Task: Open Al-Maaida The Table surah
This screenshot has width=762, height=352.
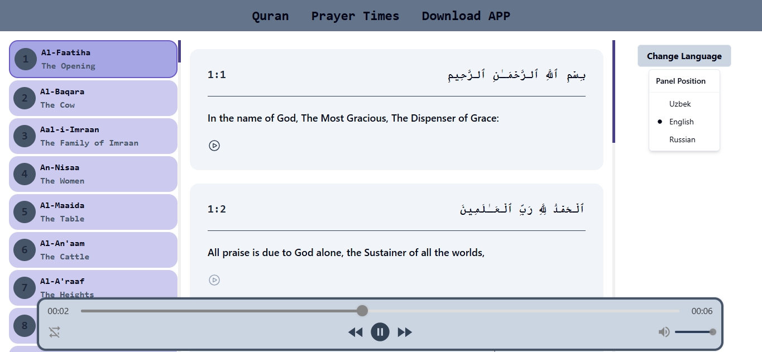Action: (93, 212)
